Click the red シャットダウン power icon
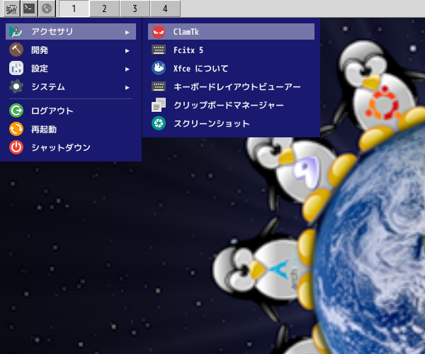Screen dimensions: 425x354 pos(16,147)
